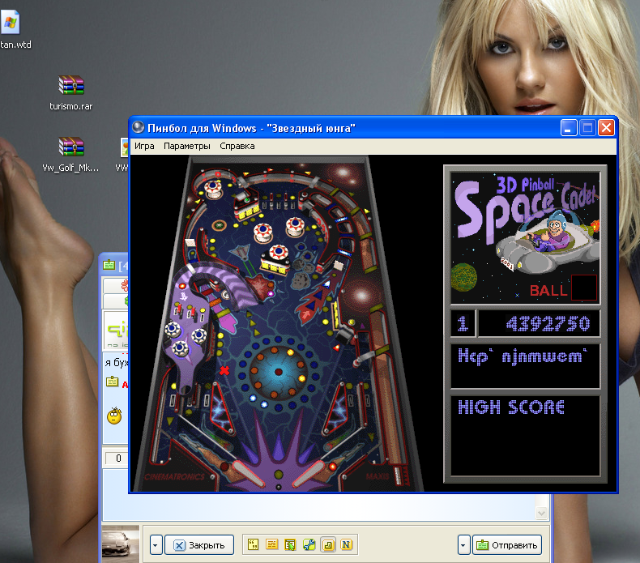This screenshot has width=640, height=563.
Task: Click the chat window notepad title icon
Action: (109, 266)
